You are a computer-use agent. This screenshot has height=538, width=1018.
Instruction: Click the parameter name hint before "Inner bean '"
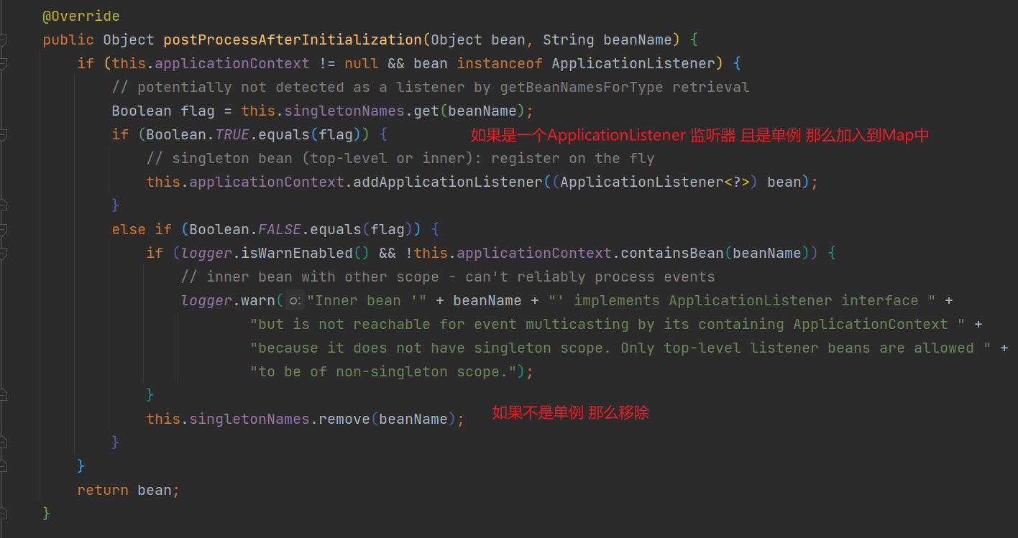(295, 301)
